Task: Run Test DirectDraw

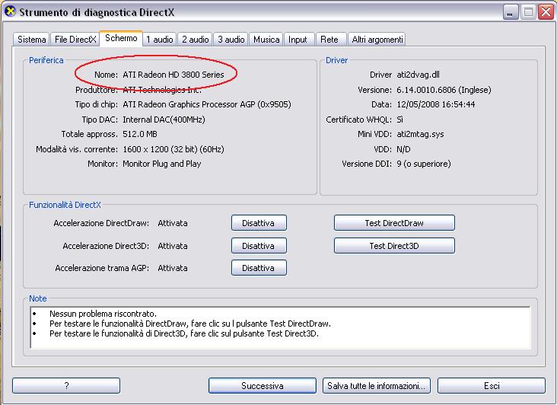Action: click(394, 223)
